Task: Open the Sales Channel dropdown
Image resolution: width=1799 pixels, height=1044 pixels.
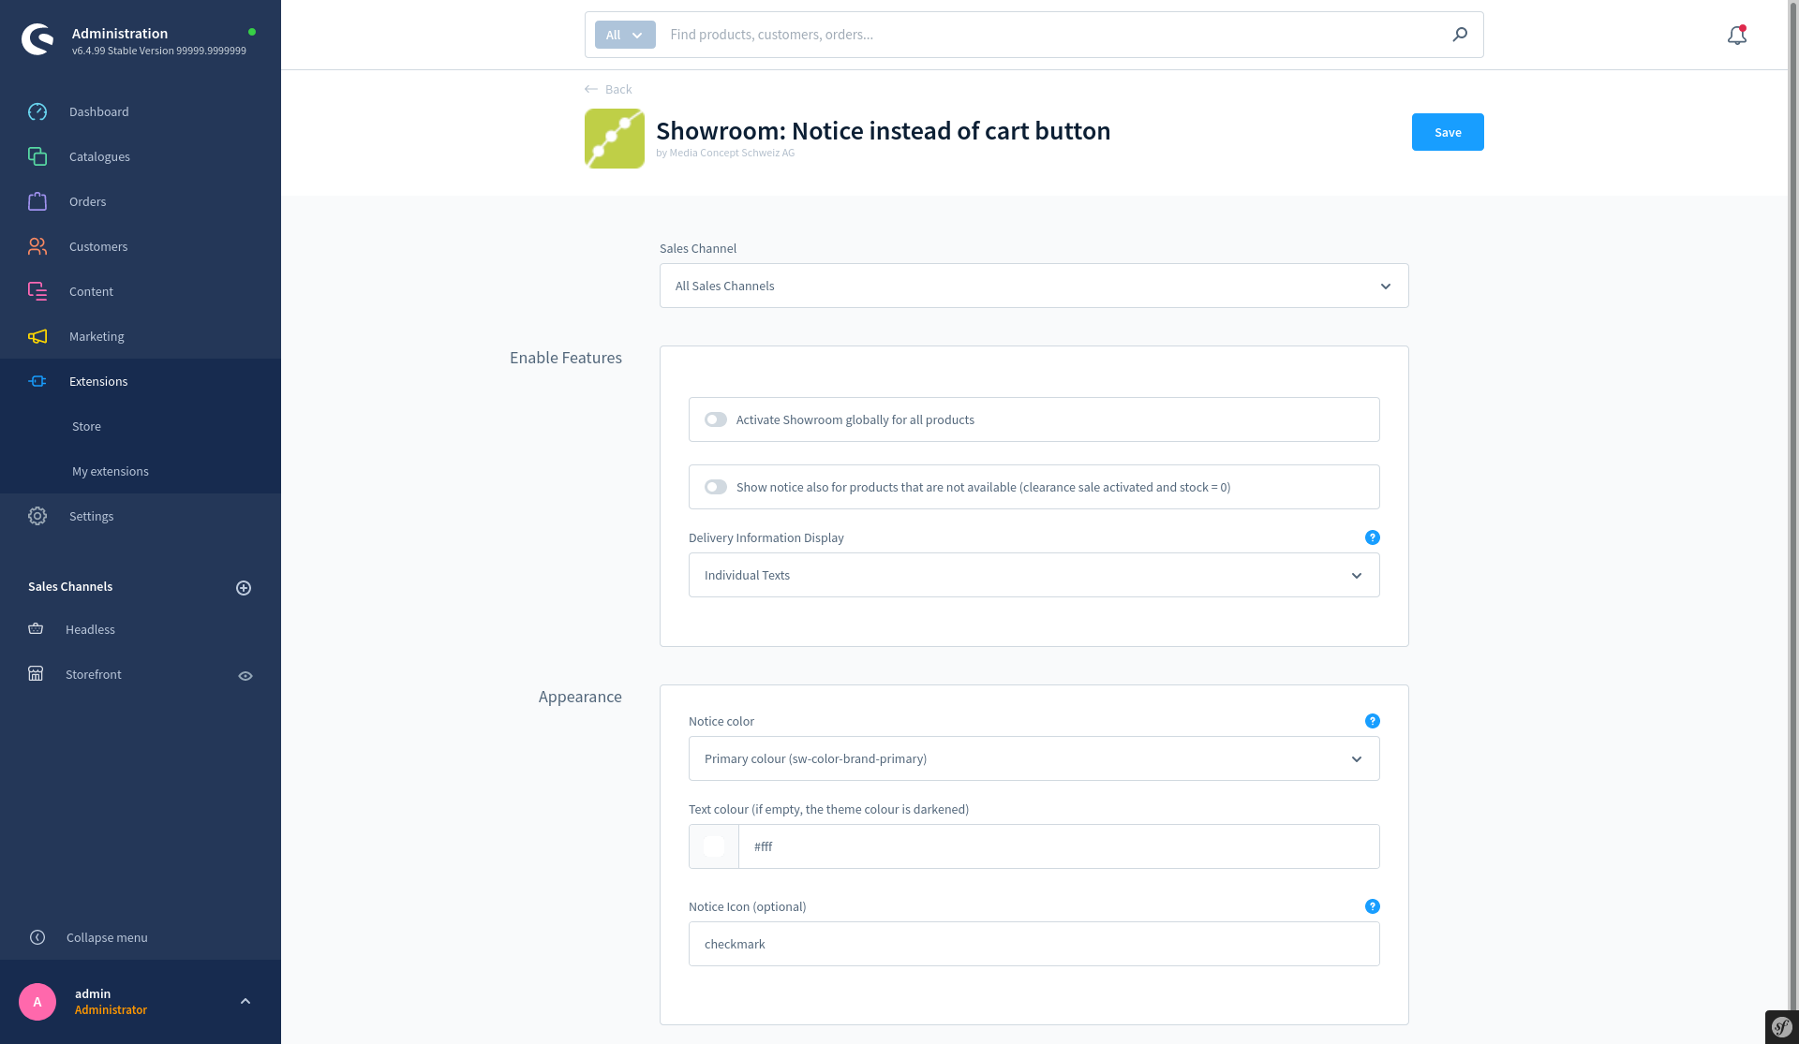Action: [x=1034, y=286]
